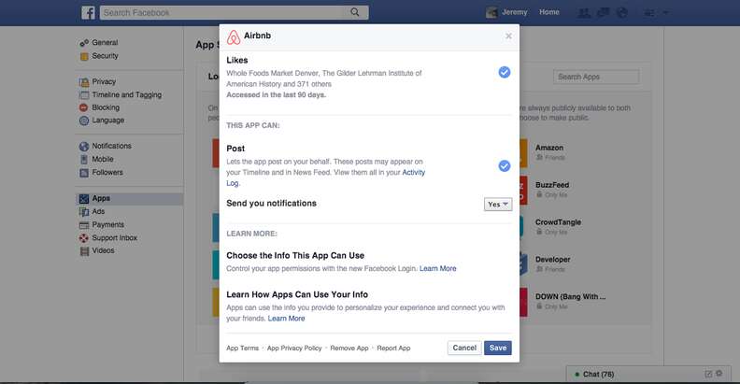Click the search magnifier icon
This screenshot has height=384, width=740.
tap(355, 12)
